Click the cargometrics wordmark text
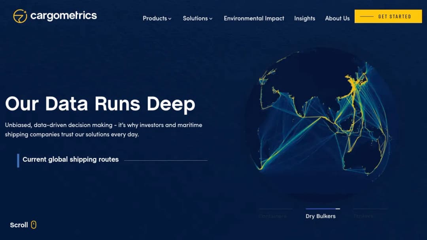427x240 pixels. coord(63,16)
